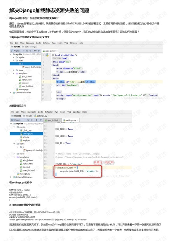Screen dimensions: 171x241
Task: Open user_list.html in the lower templates folder
Action: 27,171
